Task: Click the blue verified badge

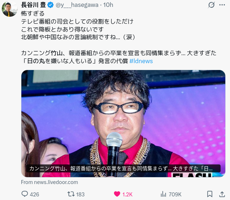Action: (x=51, y=5)
